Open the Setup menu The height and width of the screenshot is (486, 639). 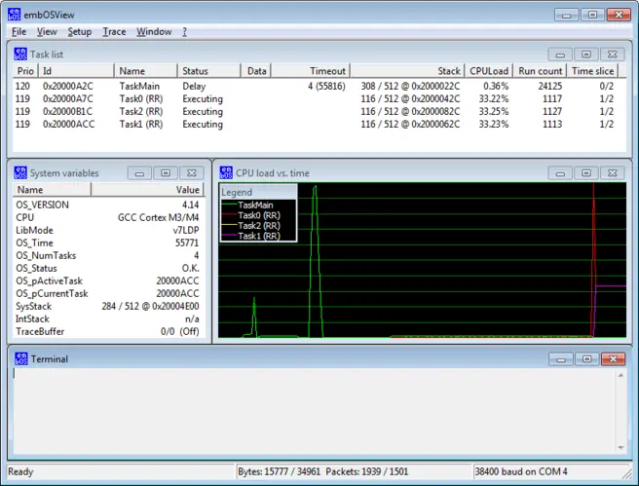coord(80,32)
